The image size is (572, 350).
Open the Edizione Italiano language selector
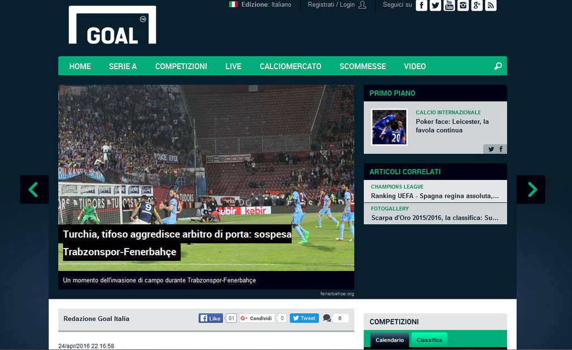pos(260,4)
